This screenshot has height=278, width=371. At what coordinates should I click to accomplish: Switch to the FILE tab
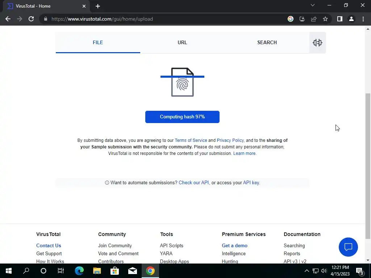point(98,43)
